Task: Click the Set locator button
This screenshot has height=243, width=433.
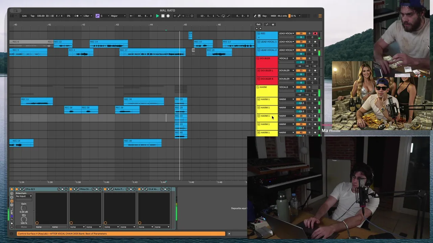Action: click(x=258, y=24)
